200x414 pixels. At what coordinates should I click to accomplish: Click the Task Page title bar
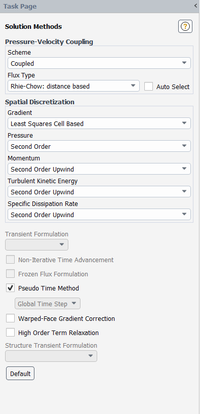[100, 7]
